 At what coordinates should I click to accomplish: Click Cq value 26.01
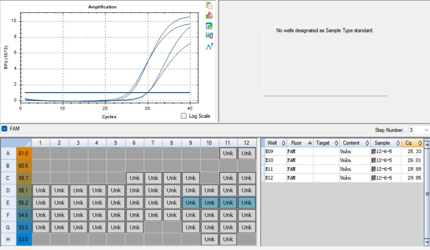coord(414,160)
